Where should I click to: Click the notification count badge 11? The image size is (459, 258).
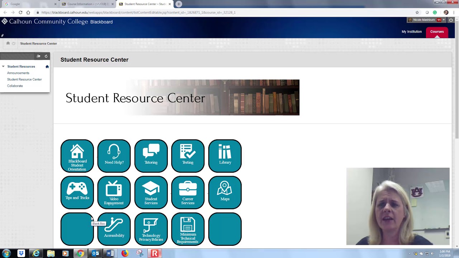(439, 20)
